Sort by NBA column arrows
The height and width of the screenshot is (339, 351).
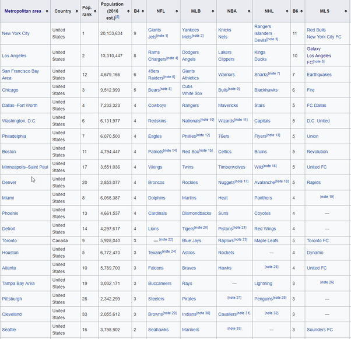point(249,11)
